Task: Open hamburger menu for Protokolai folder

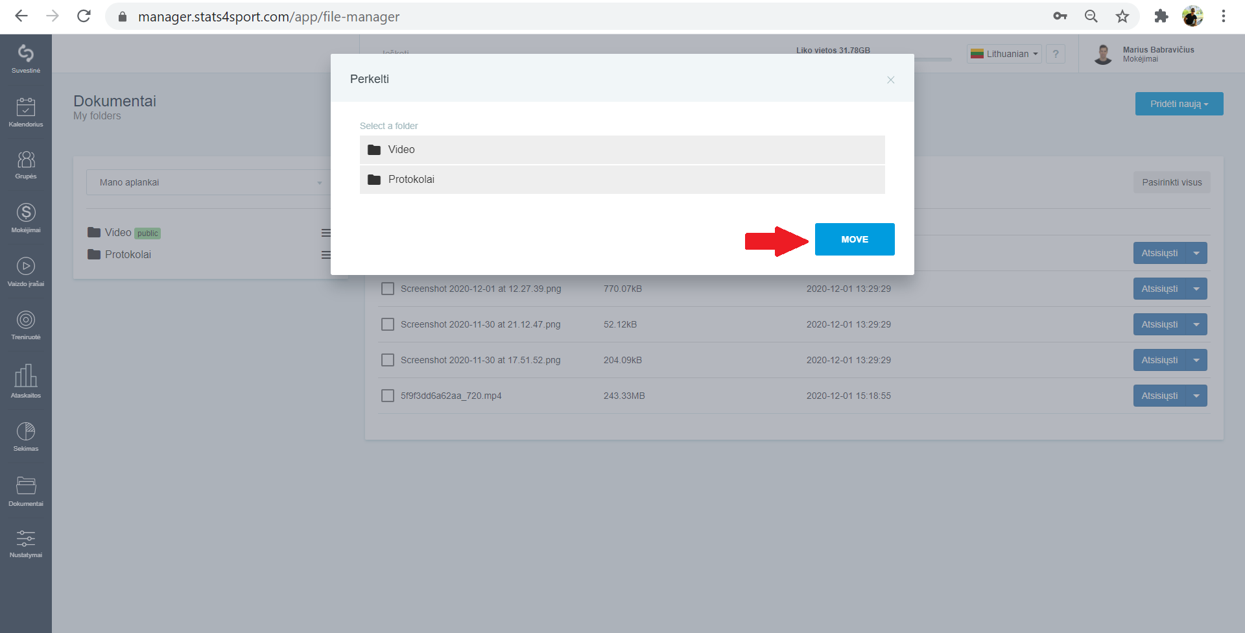Action: click(326, 255)
